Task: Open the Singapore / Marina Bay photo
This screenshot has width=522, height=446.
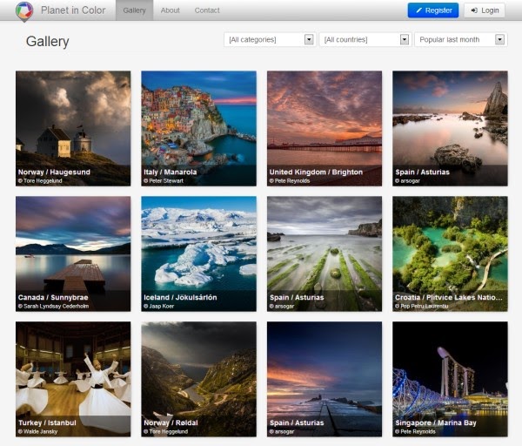Action: (x=450, y=379)
